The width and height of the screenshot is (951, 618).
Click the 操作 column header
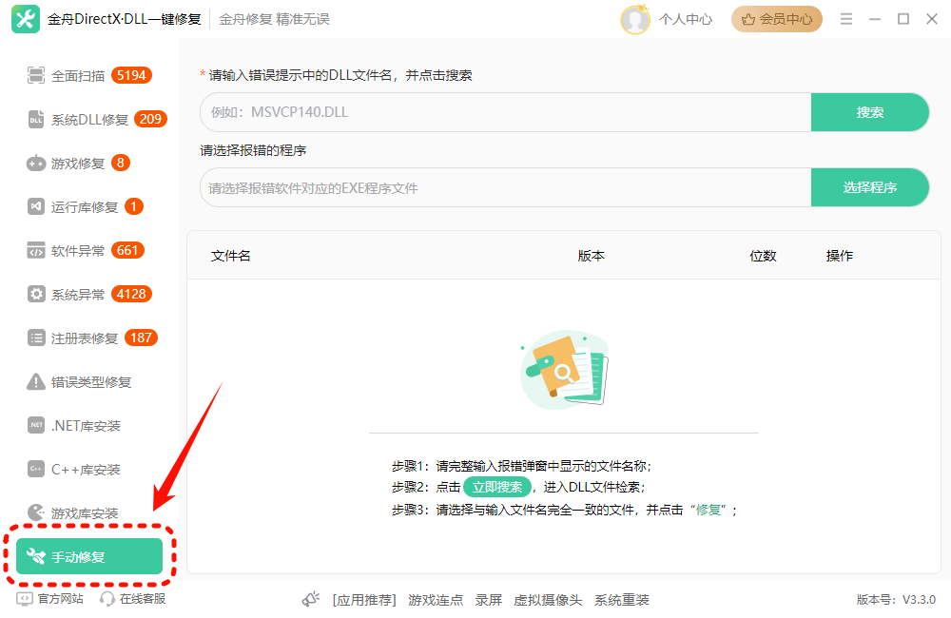(840, 256)
